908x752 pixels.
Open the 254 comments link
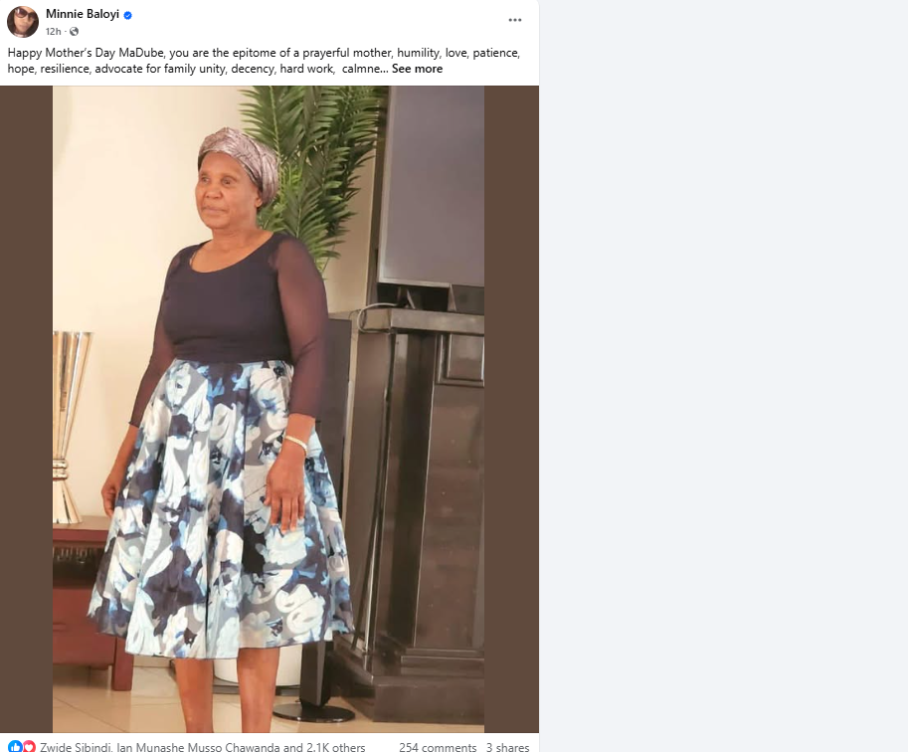coord(438,747)
